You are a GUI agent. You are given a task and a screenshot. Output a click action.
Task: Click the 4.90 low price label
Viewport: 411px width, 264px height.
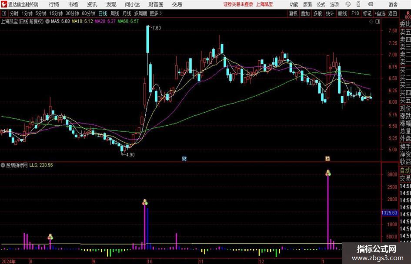[x=130, y=155]
